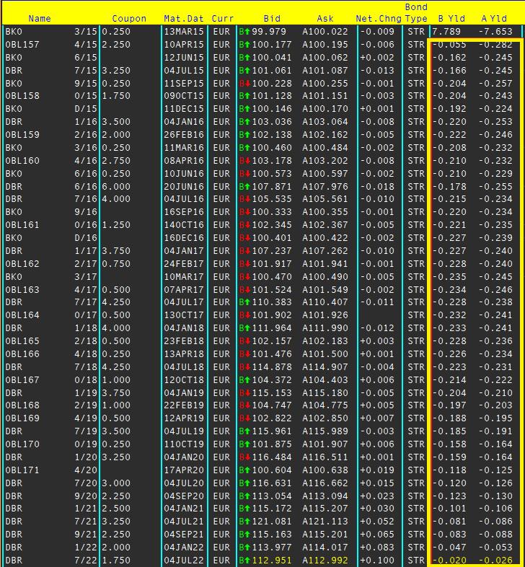Click the bid yield 7.789
The height and width of the screenshot is (567, 525).
click(x=446, y=32)
